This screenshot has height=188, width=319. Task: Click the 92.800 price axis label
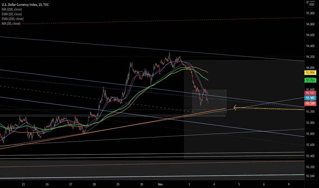[x=310, y=134]
